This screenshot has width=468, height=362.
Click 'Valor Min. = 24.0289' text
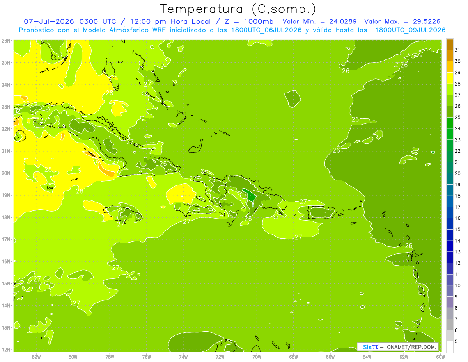[x=320, y=21]
